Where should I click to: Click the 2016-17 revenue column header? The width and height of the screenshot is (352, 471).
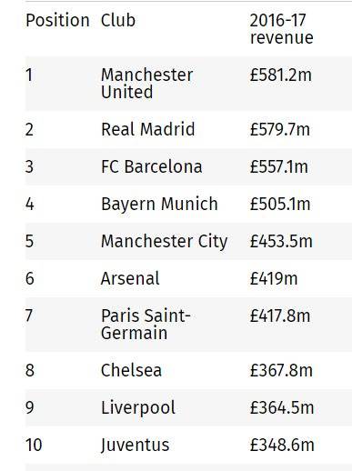tap(281, 29)
